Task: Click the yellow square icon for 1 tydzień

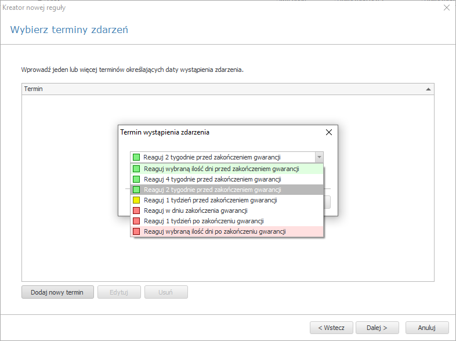Action: point(136,200)
